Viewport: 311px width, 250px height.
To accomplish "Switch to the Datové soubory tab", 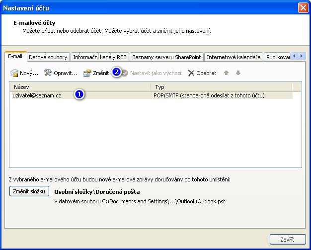I will (48, 57).
